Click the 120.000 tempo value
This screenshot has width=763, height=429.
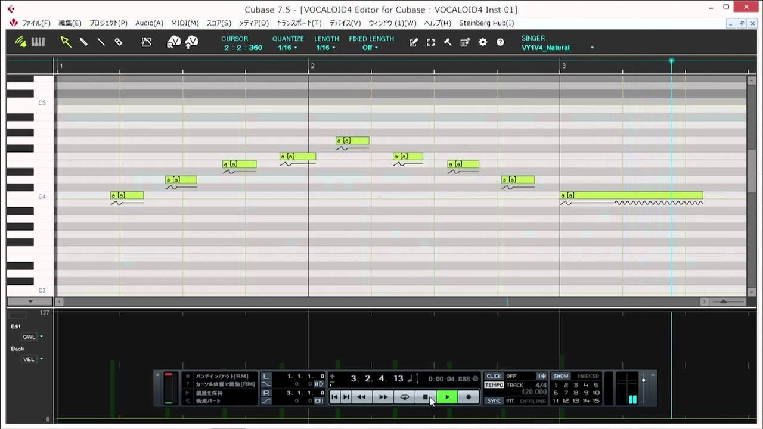[534, 392]
